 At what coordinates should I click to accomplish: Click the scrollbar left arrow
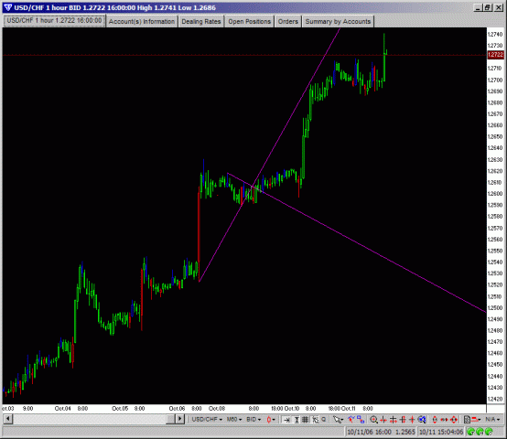click(x=7, y=419)
